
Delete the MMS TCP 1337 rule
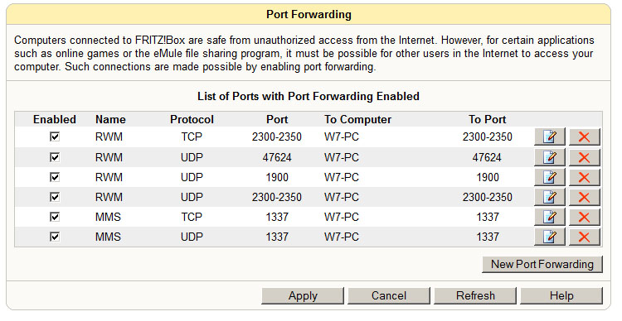coord(584,217)
